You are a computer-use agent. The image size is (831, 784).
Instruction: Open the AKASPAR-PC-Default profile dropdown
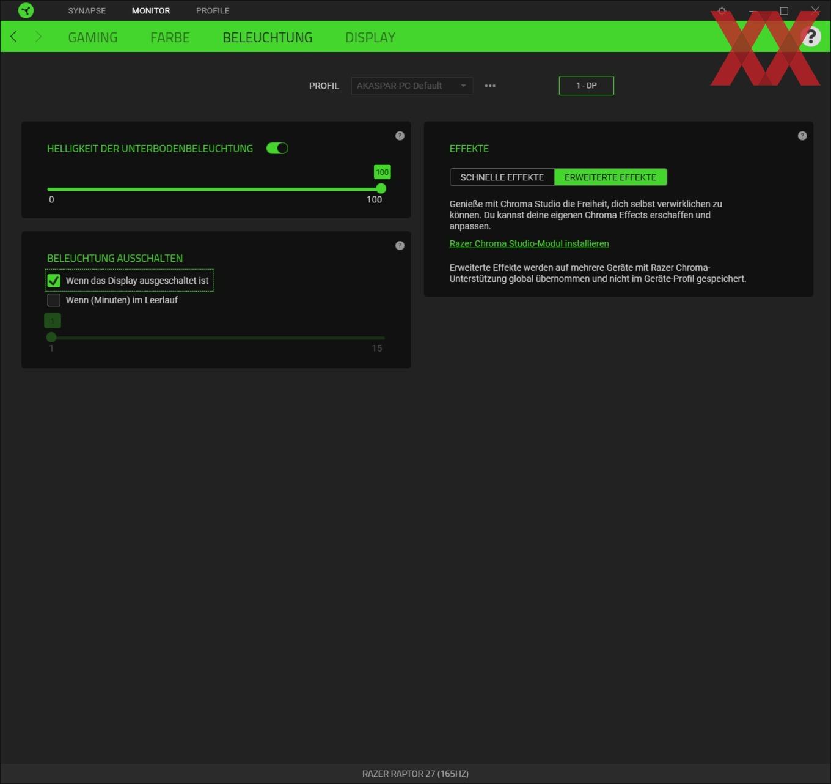[412, 86]
